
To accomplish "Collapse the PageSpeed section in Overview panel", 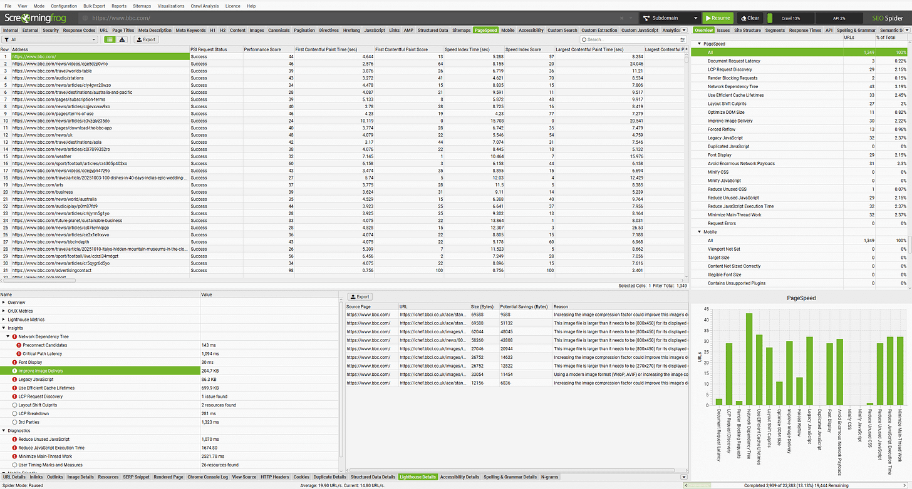I will click(x=700, y=44).
